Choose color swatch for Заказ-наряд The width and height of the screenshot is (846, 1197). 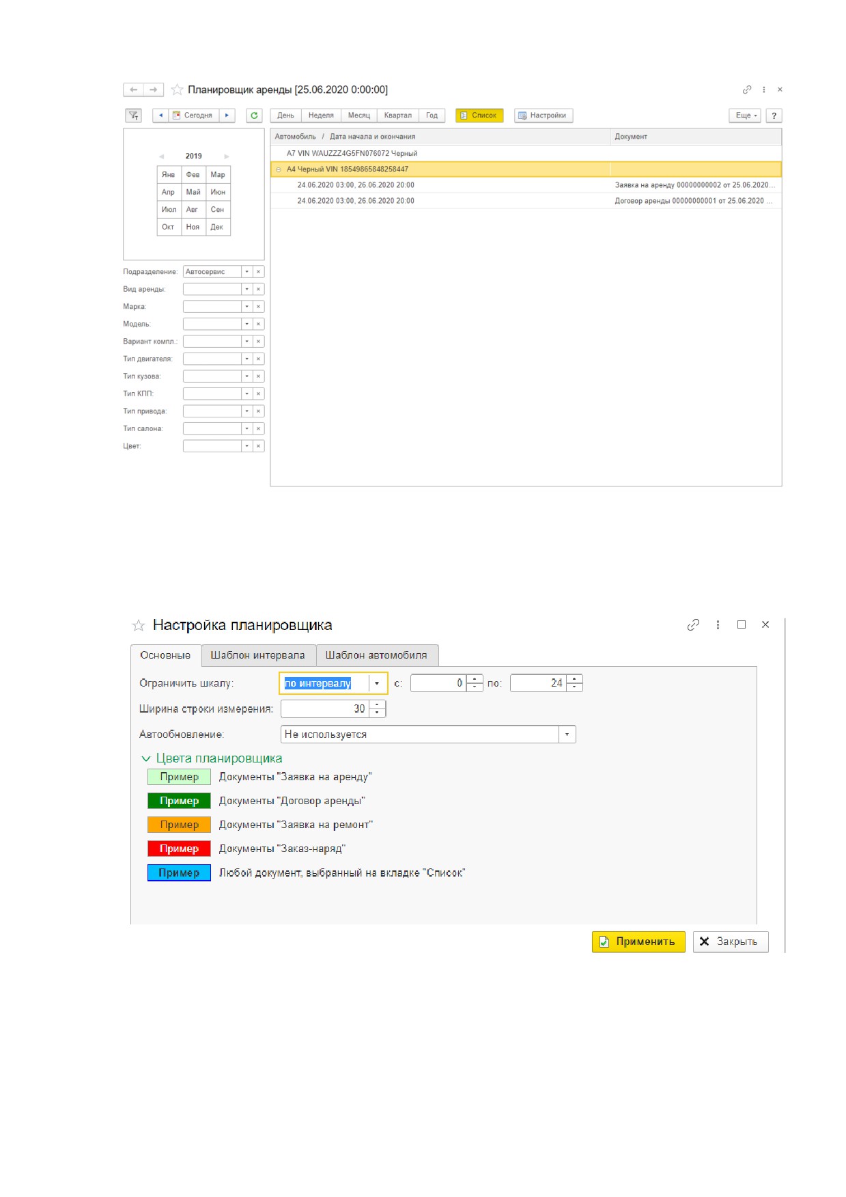pos(179,849)
